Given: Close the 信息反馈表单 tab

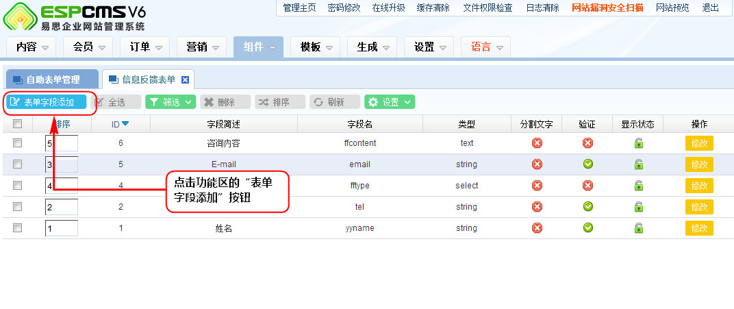Looking at the screenshot, I should 185,79.
